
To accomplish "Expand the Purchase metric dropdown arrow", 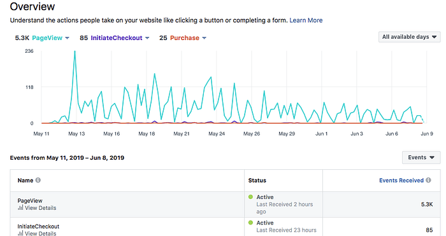I will 204,38.
